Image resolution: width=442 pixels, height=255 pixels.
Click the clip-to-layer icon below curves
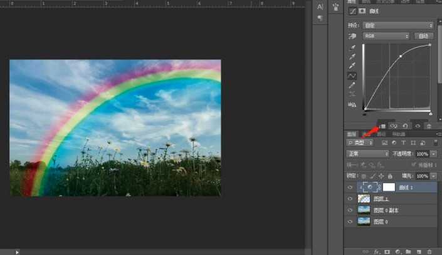(x=383, y=126)
